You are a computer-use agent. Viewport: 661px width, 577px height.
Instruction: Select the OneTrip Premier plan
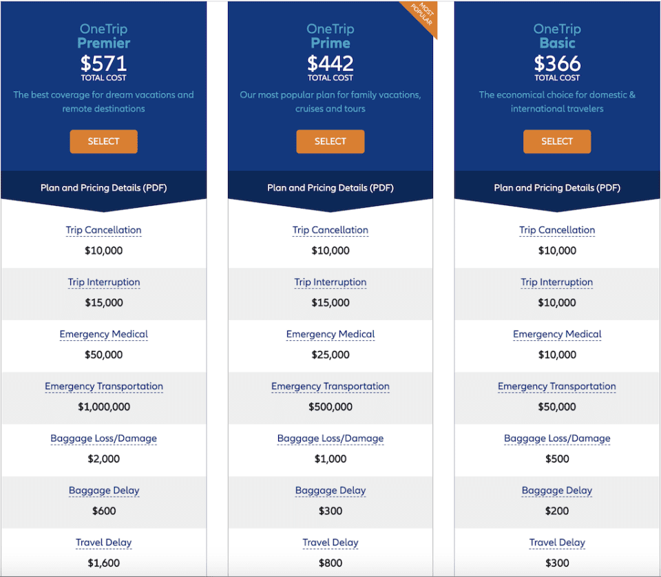tap(103, 141)
